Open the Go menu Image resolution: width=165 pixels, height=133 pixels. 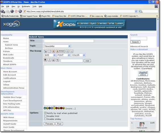18,7
